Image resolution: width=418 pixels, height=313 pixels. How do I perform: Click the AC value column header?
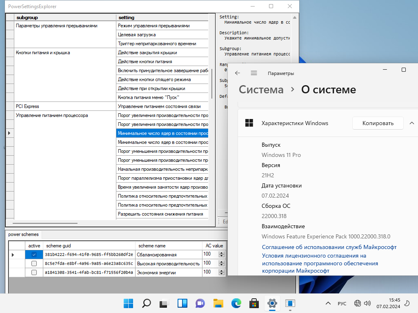(x=214, y=246)
